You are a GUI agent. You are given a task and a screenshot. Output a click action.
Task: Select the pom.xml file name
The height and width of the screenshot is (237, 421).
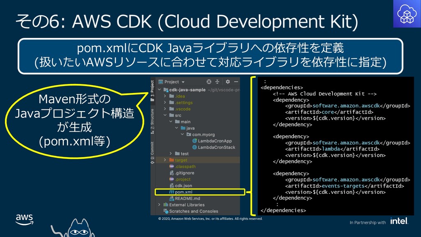click(x=184, y=192)
